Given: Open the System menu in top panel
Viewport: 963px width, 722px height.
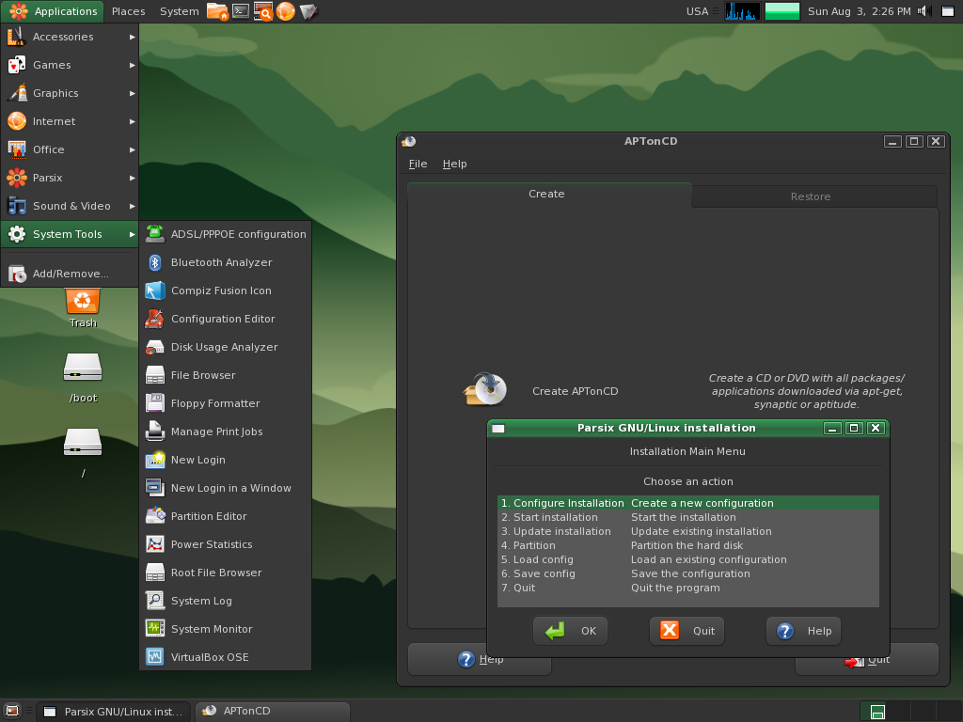Looking at the screenshot, I should tap(180, 11).
